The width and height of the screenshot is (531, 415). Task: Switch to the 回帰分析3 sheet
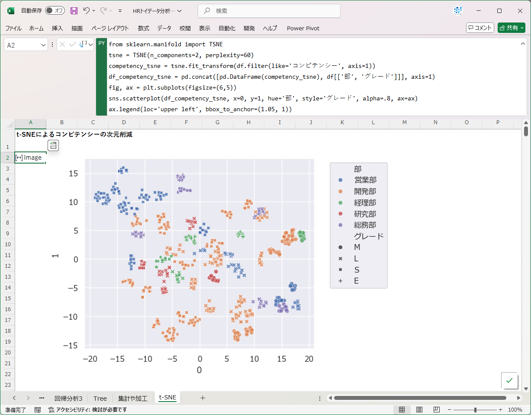coord(68,398)
